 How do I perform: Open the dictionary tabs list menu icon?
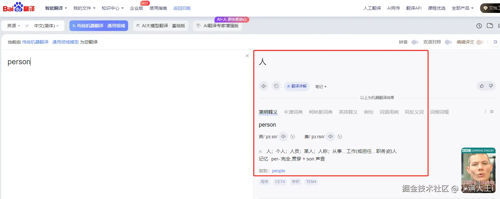click(492, 112)
